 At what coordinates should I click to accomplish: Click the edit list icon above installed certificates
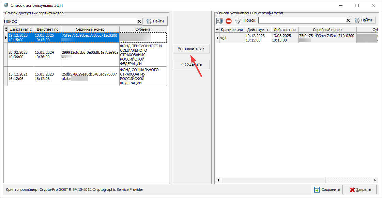pyautogui.click(x=219, y=21)
